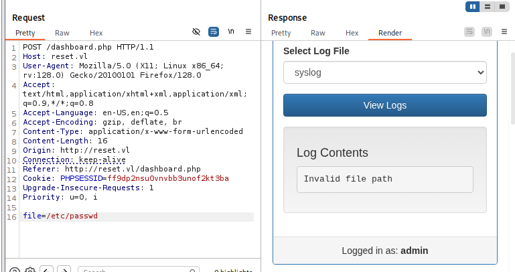515x272 pixels.
Task: Click the Response \n newline icon
Action: [x=487, y=31]
